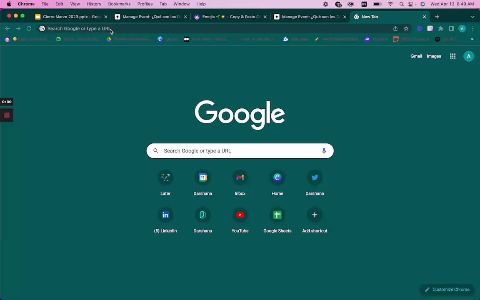Image resolution: width=480 pixels, height=300 pixels.
Task: Open the Twitter Darshana shortcut
Action: [x=315, y=183]
